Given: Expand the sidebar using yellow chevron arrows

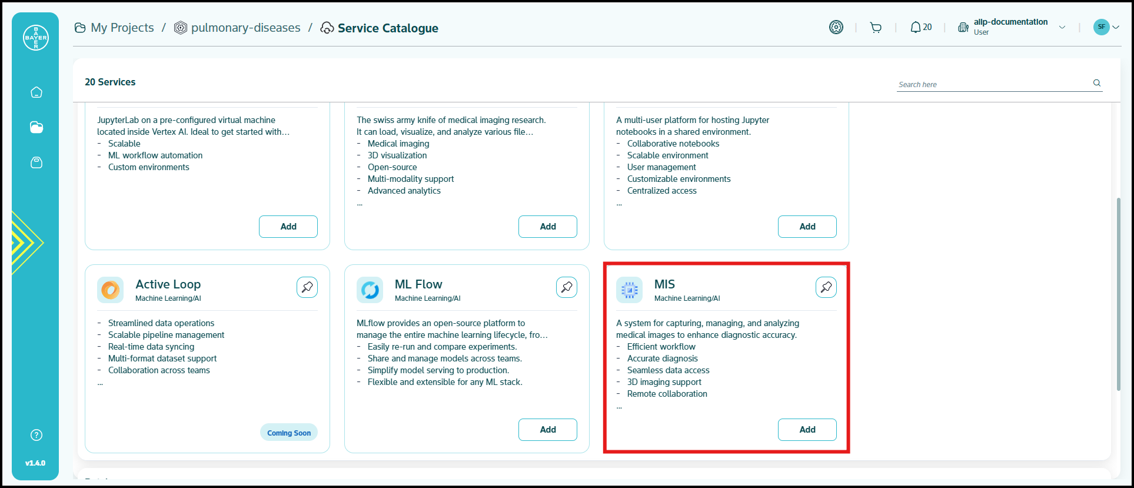Looking at the screenshot, I should [26, 243].
